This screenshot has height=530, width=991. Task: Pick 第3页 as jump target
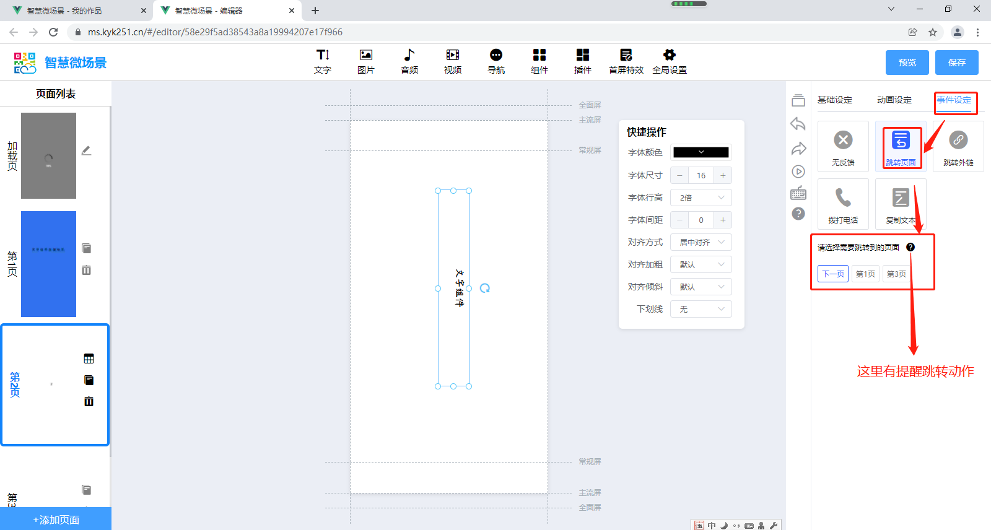[x=896, y=274]
